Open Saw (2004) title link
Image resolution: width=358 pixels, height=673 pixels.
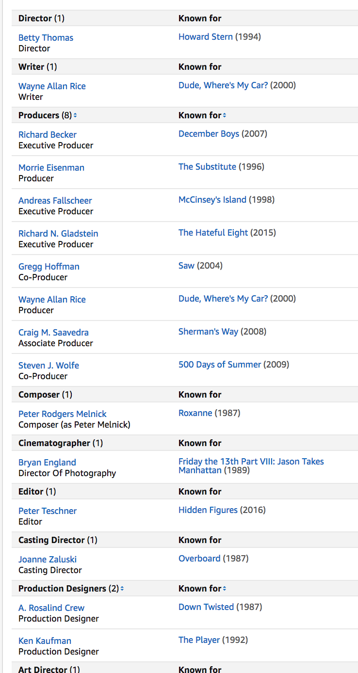coord(186,266)
